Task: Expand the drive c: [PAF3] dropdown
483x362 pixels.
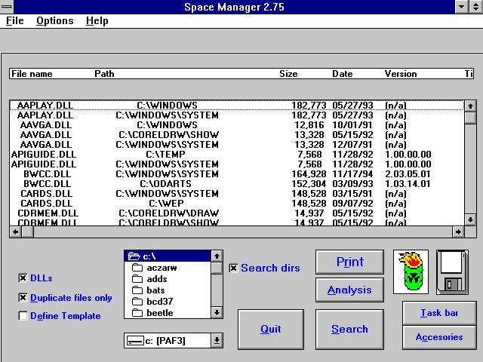Action: coord(217,340)
